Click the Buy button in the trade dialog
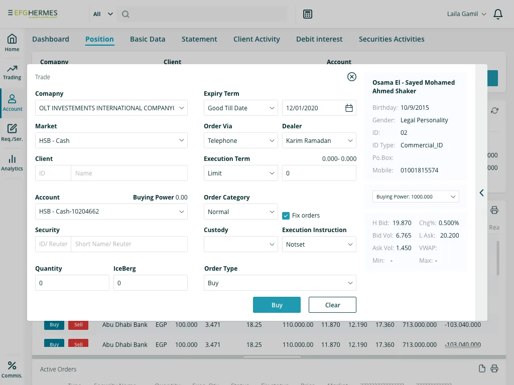Image resolution: width=514 pixels, height=385 pixels. pyautogui.click(x=277, y=304)
